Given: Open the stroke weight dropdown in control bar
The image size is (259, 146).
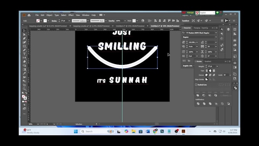Looking at the screenshot, I should pyautogui.click(x=69, y=21).
